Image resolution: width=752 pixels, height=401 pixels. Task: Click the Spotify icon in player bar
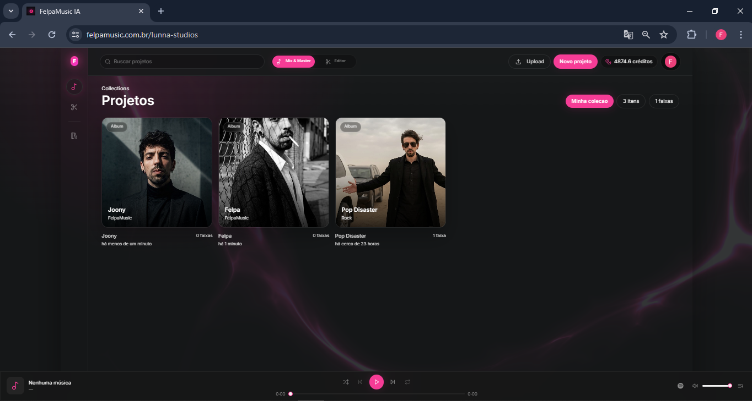tap(680, 386)
